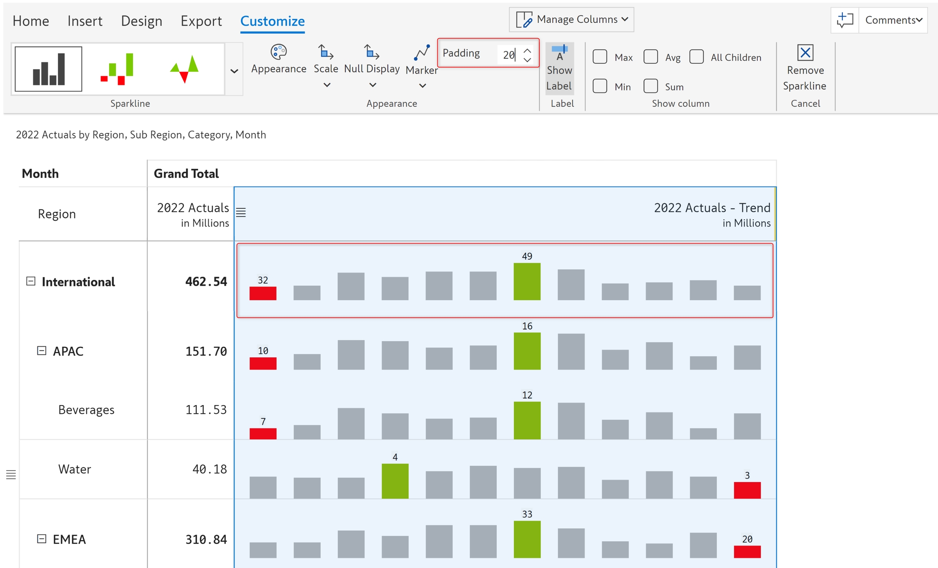Switch to the Design tab

point(141,21)
